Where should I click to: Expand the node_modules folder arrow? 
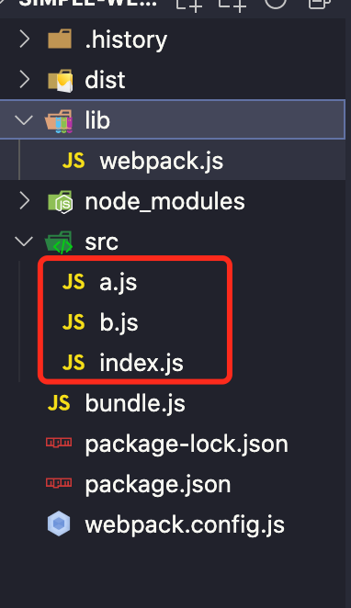(x=24, y=201)
